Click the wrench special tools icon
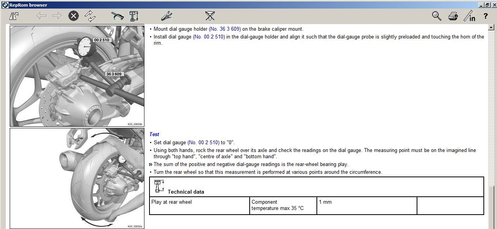The height and width of the screenshot is (229, 497). coord(166,16)
